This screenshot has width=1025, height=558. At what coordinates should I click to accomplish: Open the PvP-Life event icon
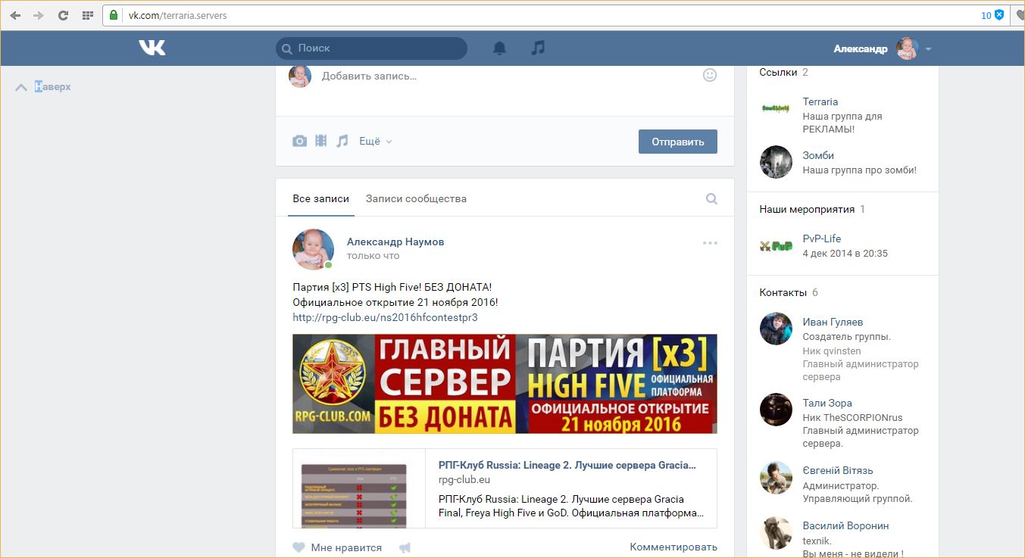coord(776,245)
